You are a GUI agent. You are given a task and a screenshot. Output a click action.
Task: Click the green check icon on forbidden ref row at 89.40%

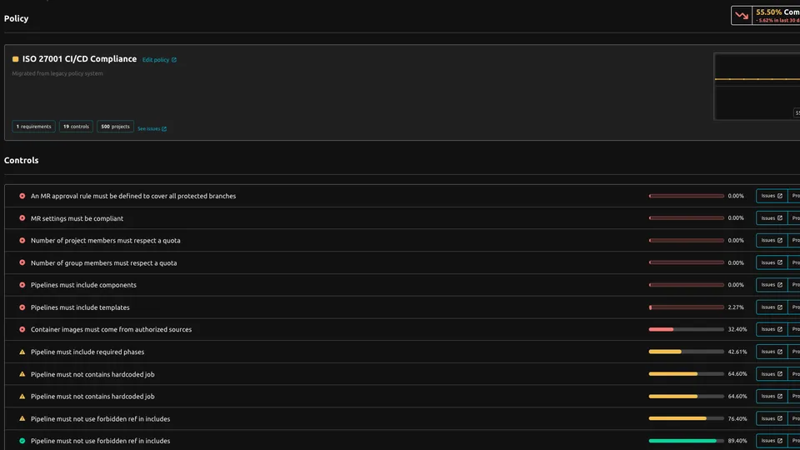coord(22,441)
